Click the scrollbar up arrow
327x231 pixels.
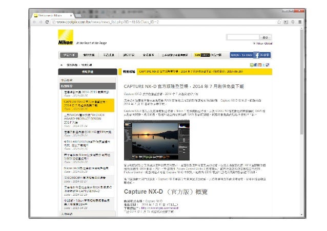point(301,28)
